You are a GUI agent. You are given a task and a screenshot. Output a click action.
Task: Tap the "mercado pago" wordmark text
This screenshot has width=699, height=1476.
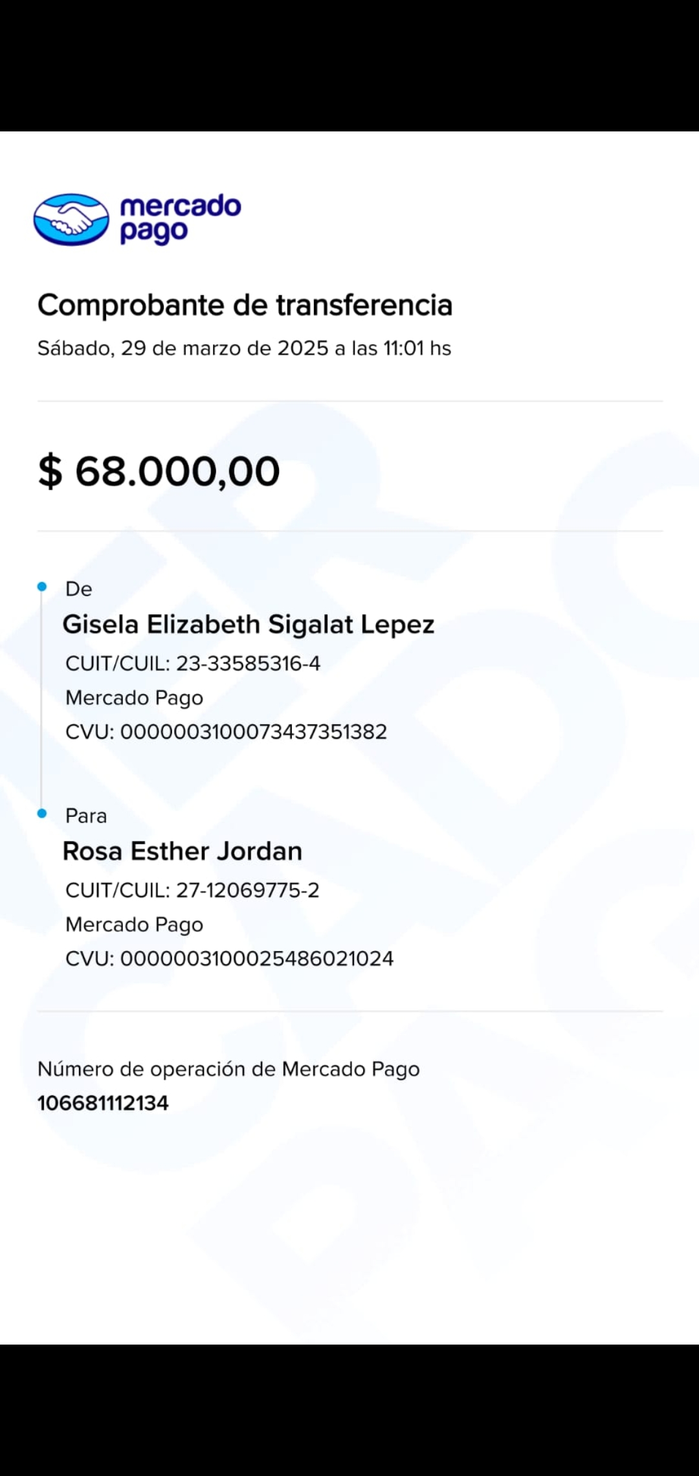[181, 219]
